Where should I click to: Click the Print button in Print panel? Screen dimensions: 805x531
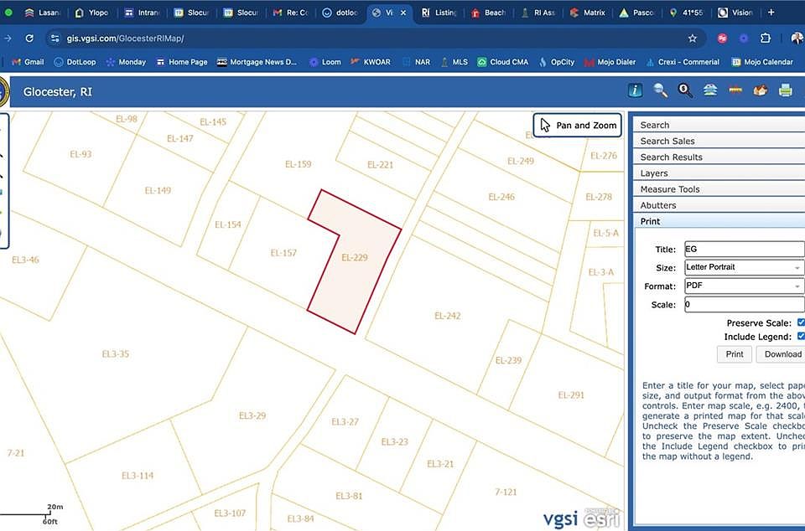pos(735,354)
